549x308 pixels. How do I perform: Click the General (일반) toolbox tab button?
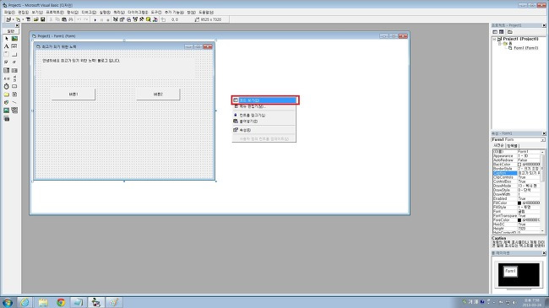(11, 31)
